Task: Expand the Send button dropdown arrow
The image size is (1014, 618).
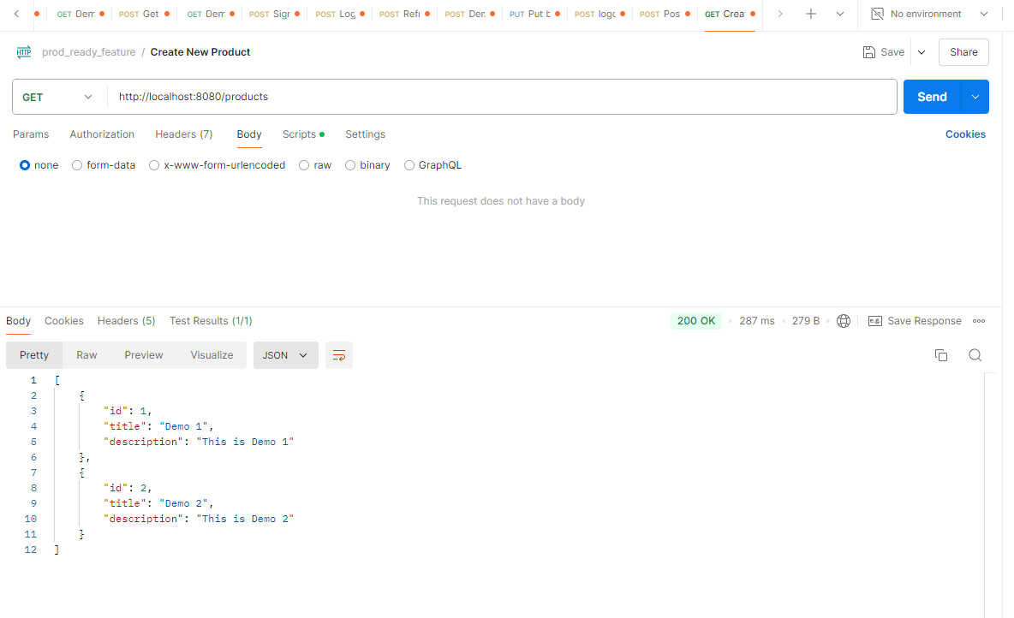Action: tap(975, 97)
